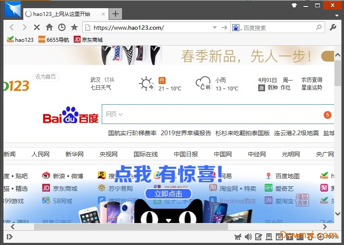Click 立即点击 button on banner
344x245 pixels.
168,194
